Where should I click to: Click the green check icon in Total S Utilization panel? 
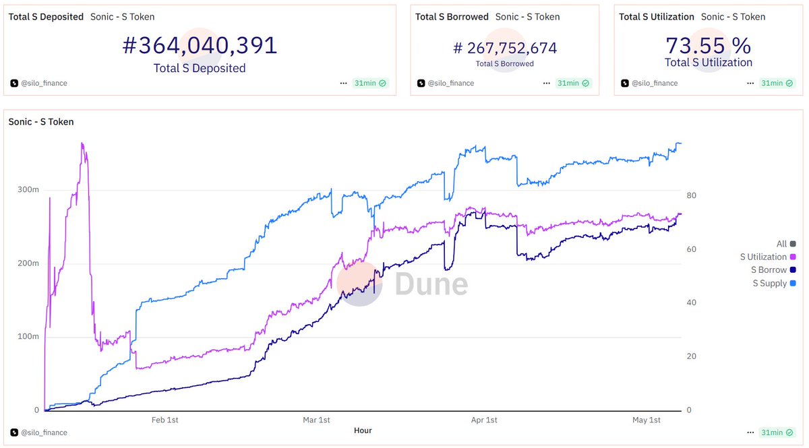point(789,84)
